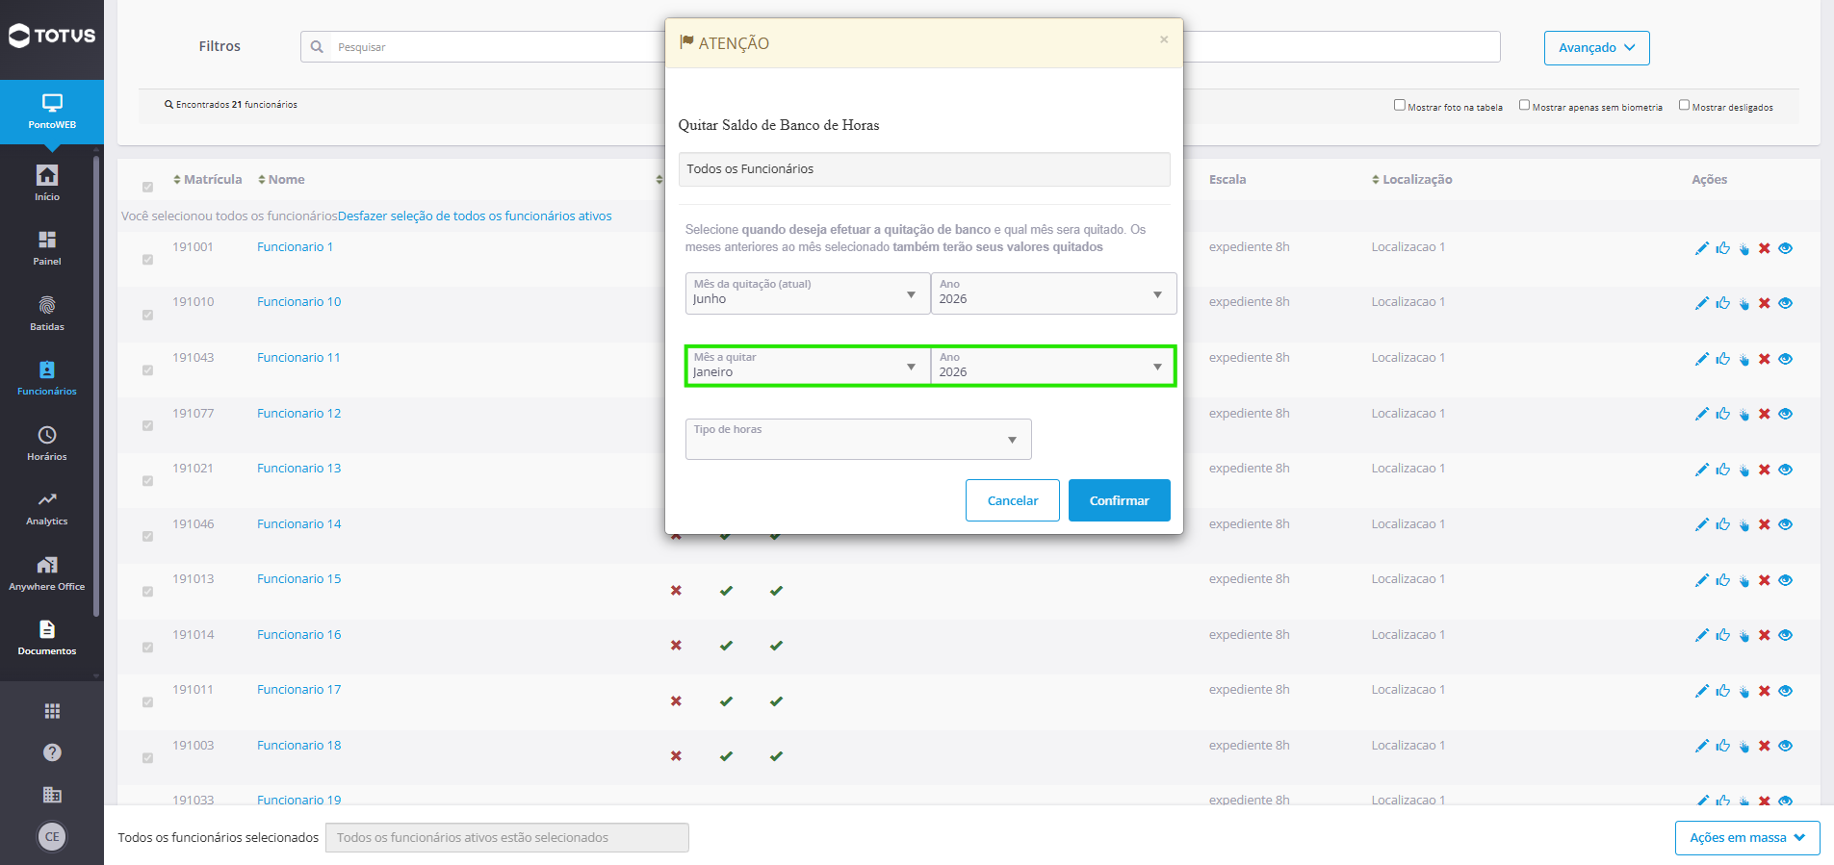Click the hand pointer icon for Funcionario 17
Image resolution: width=1834 pixels, height=865 pixels.
[x=1744, y=691]
